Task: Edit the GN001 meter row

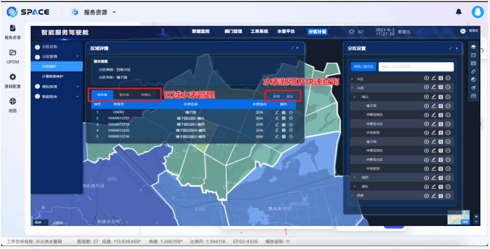Action: 277,113
